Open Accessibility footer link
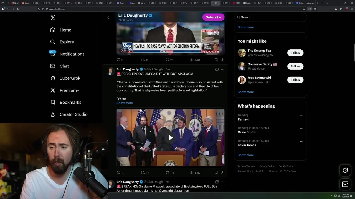The height and width of the screenshot is (199, 355). (244, 171)
